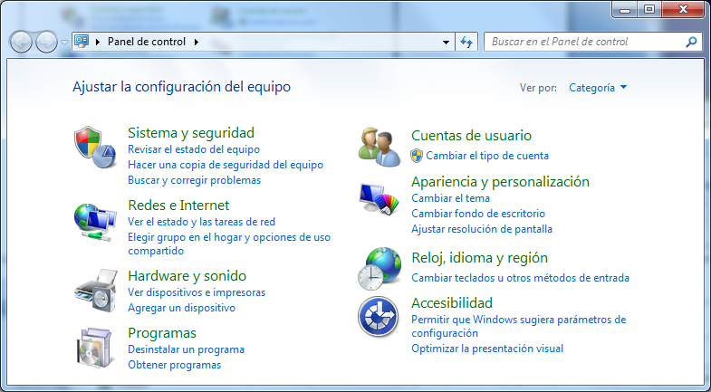Click Optimizar la presentación visual
The height and width of the screenshot is (392, 711).
click(x=487, y=349)
